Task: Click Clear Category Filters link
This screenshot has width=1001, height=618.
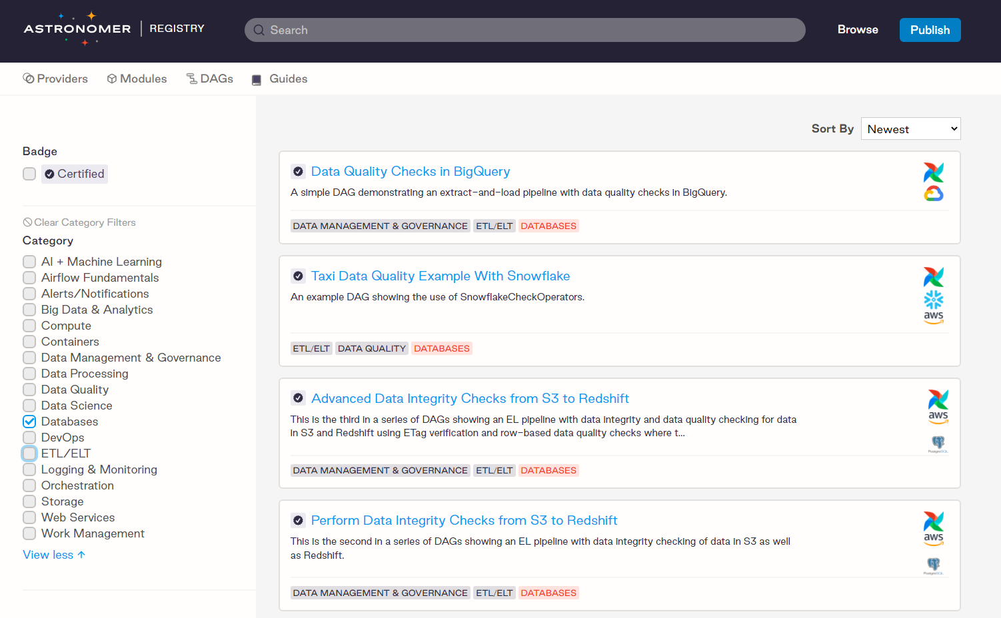Action: 79,222
